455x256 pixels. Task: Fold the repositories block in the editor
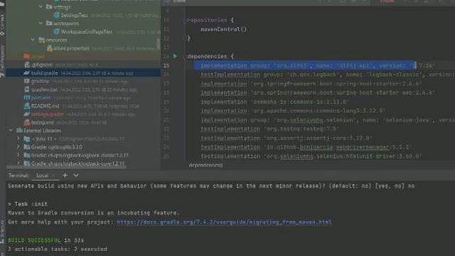[x=185, y=21]
